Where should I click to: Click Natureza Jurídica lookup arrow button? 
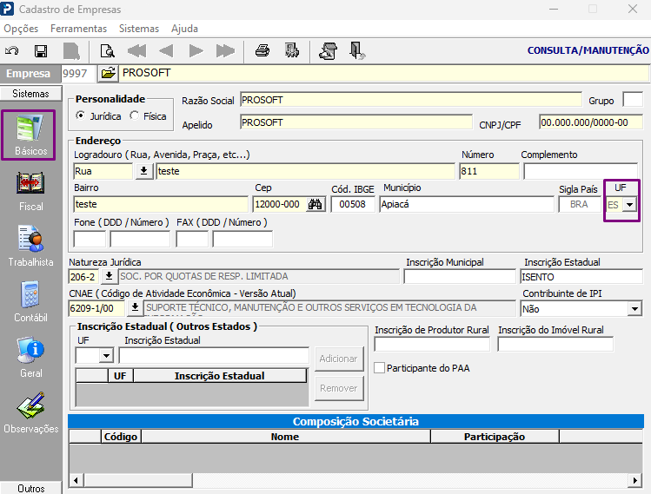tap(109, 276)
